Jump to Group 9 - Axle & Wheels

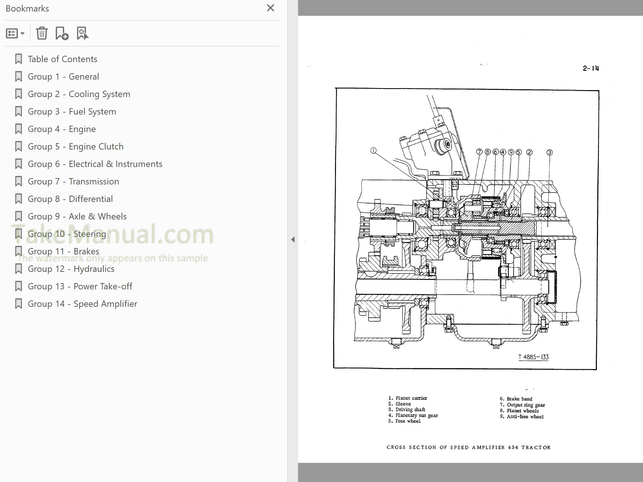coord(77,216)
